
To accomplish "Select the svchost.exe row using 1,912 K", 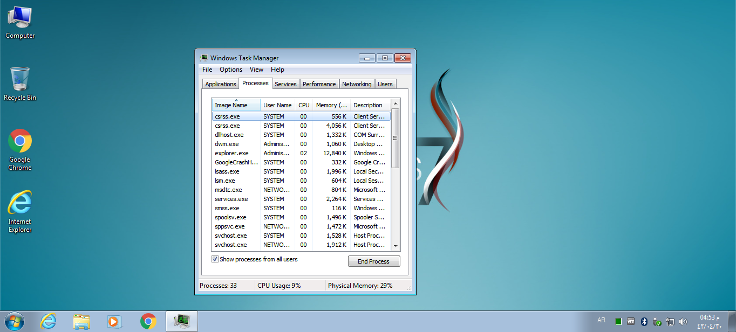I will pyautogui.click(x=301, y=245).
